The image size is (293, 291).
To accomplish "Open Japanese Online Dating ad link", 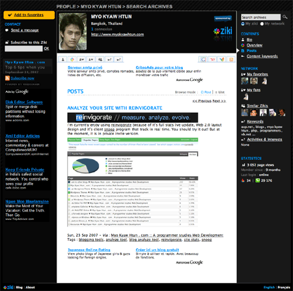I will coord(89,250).
